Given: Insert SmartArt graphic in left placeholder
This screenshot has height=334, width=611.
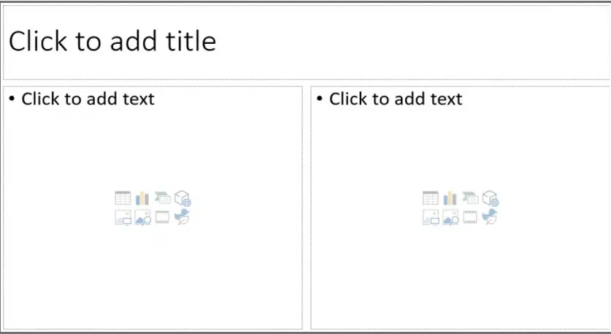Looking at the screenshot, I should pyautogui.click(x=163, y=198).
